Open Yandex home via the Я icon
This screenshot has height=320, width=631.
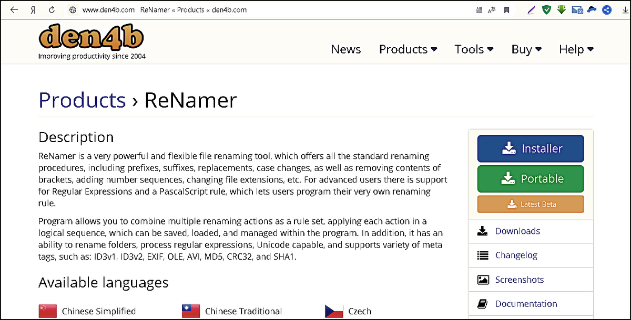[x=33, y=10]
